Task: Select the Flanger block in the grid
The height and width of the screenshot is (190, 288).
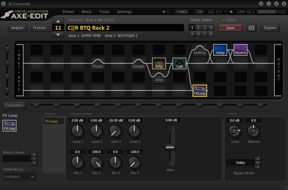Action: 138,63
